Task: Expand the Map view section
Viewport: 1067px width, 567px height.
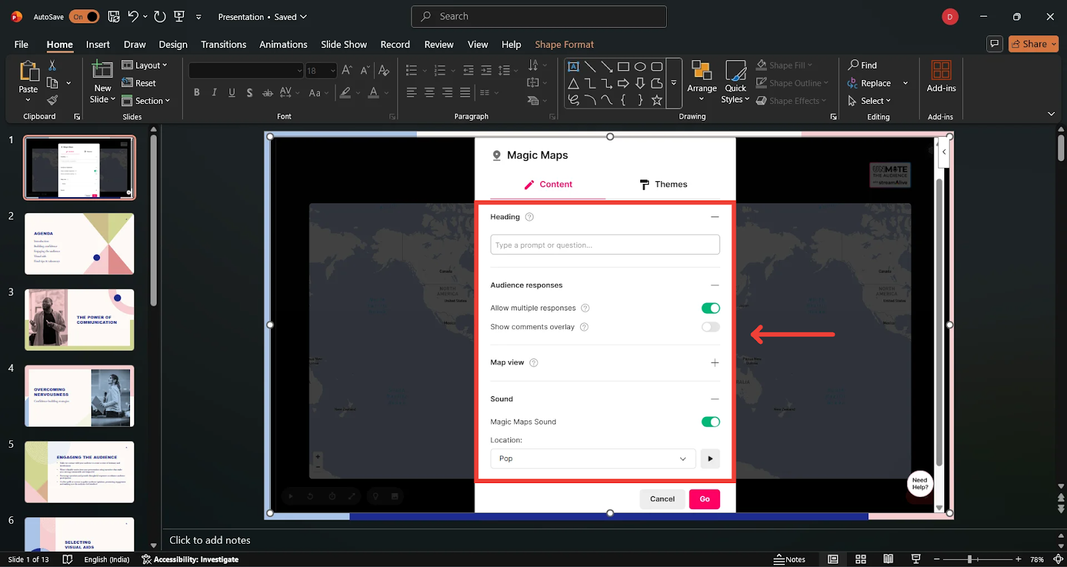Action: click(x=714, y=362)
